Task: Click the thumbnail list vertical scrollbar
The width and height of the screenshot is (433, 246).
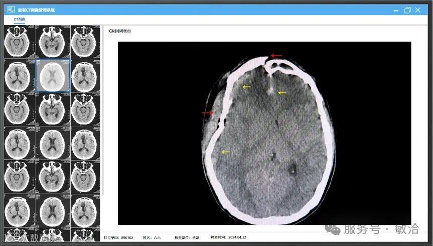Action: (x=102, y=110)
